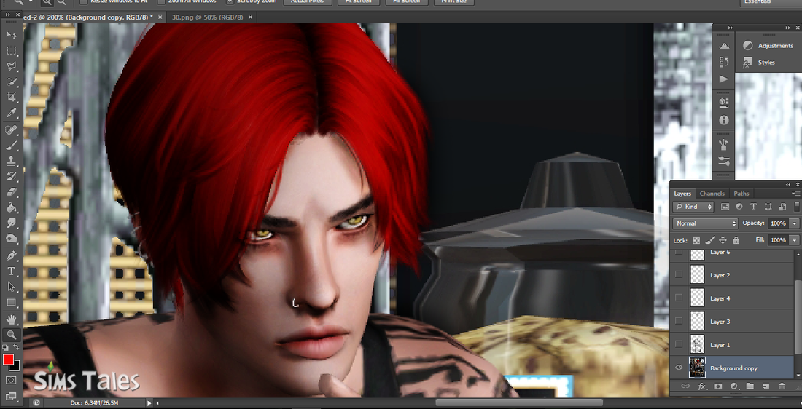This screenshot has width=802, height=409.
Task: Open the Kind filter type dropdown
Action: [693, 207]
